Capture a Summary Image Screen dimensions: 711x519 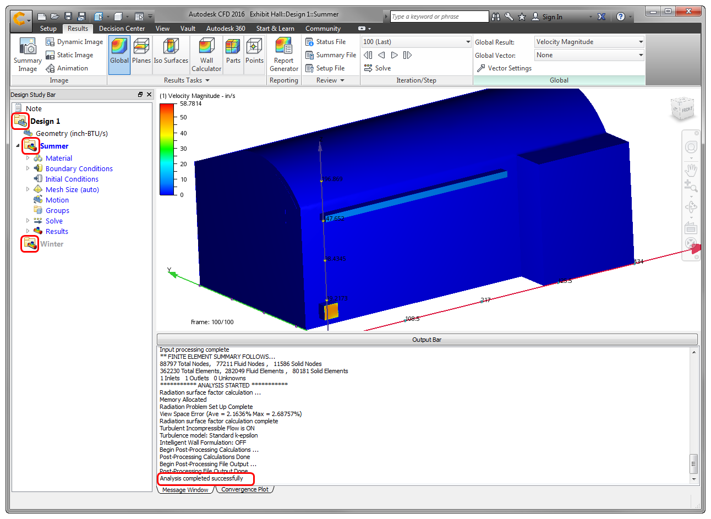pos(28,54)
